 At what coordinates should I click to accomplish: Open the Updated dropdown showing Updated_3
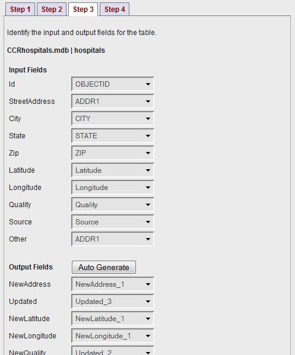pyautogui.click(x=113, y=302)
